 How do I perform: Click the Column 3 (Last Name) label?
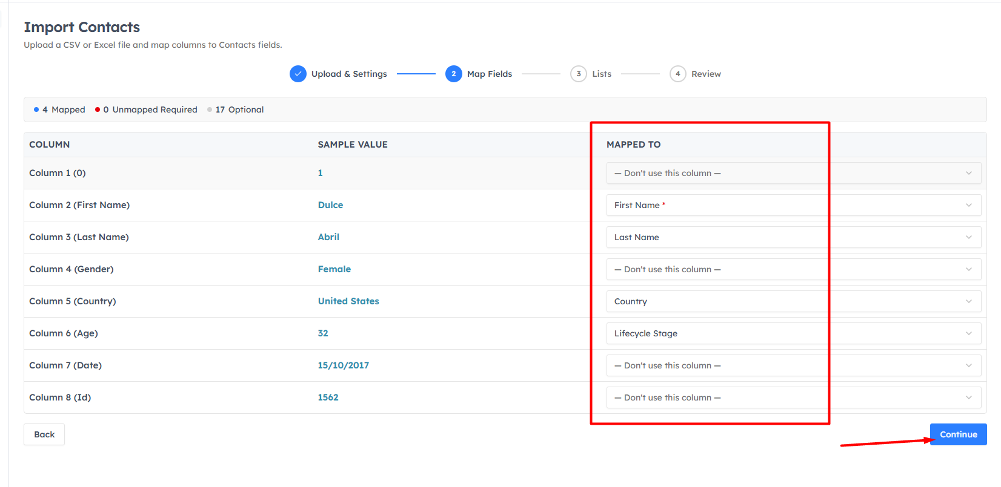79,237
